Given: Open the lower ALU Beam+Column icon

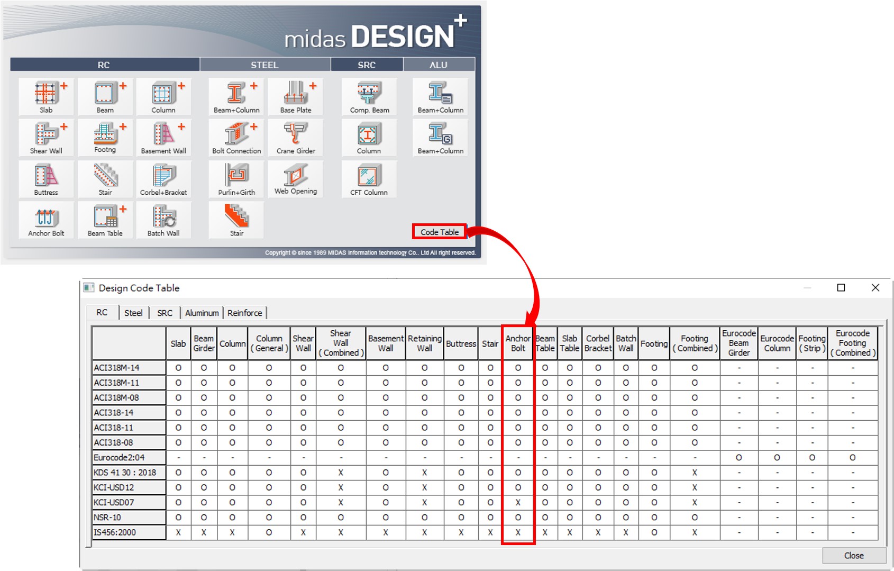Looking at the screenshot, I should (441, 138).
